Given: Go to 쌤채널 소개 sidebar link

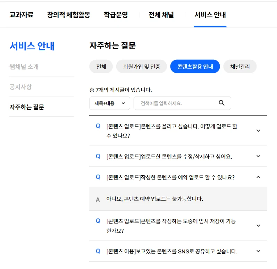Looking at the screenshot, I should pyautogui.click(x=24, y=67).
